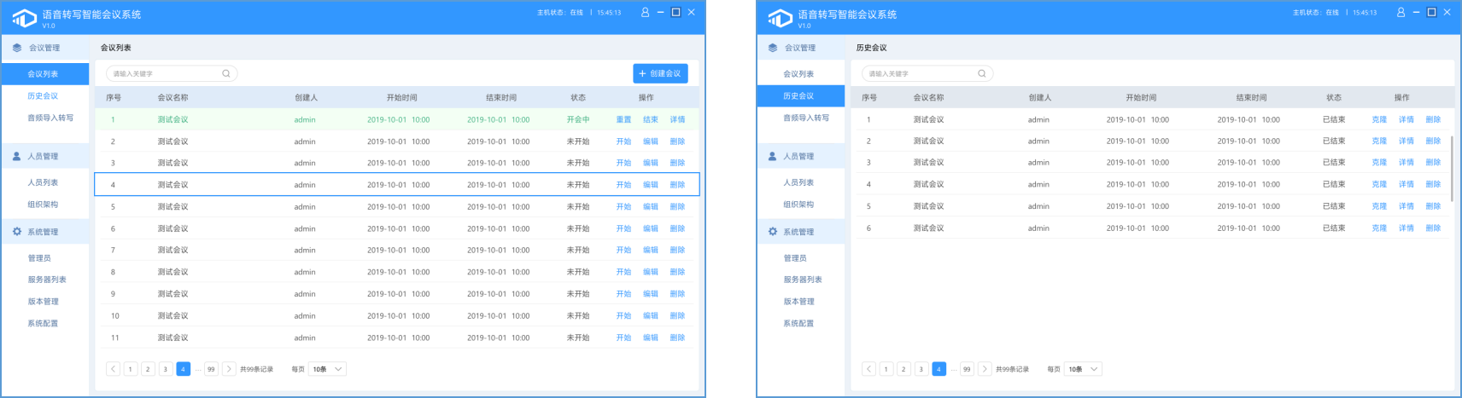Click 会议管理 layers icon in 会议列表 window

tap(17, 48)
